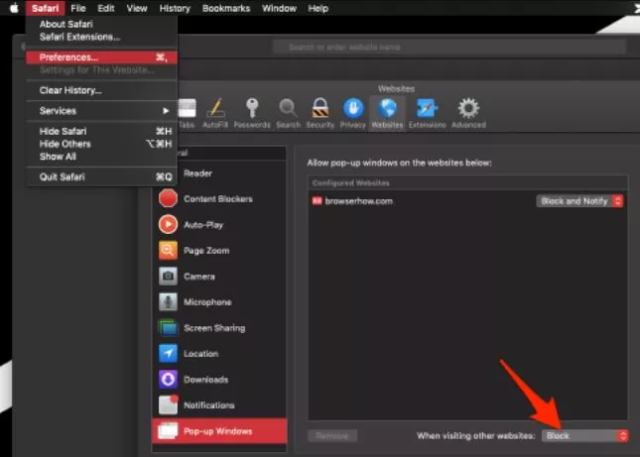Select Notifications icon in sidebar
The height and width of the screenshot is (457, 640).
click(x=168, y=404)
